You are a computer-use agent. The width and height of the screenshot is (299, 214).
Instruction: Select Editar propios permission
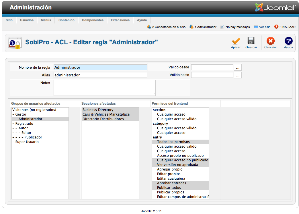(180, 174)
